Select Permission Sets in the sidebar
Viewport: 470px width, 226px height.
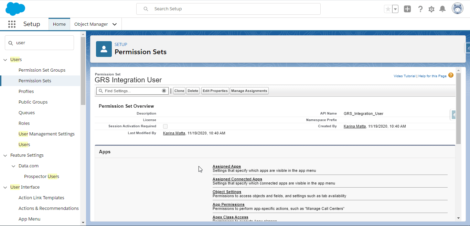point(35,81)
